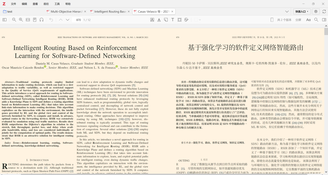Click the Chinese 引言 section heading
Screen dimensions: 328x175
tap(204, 160)
